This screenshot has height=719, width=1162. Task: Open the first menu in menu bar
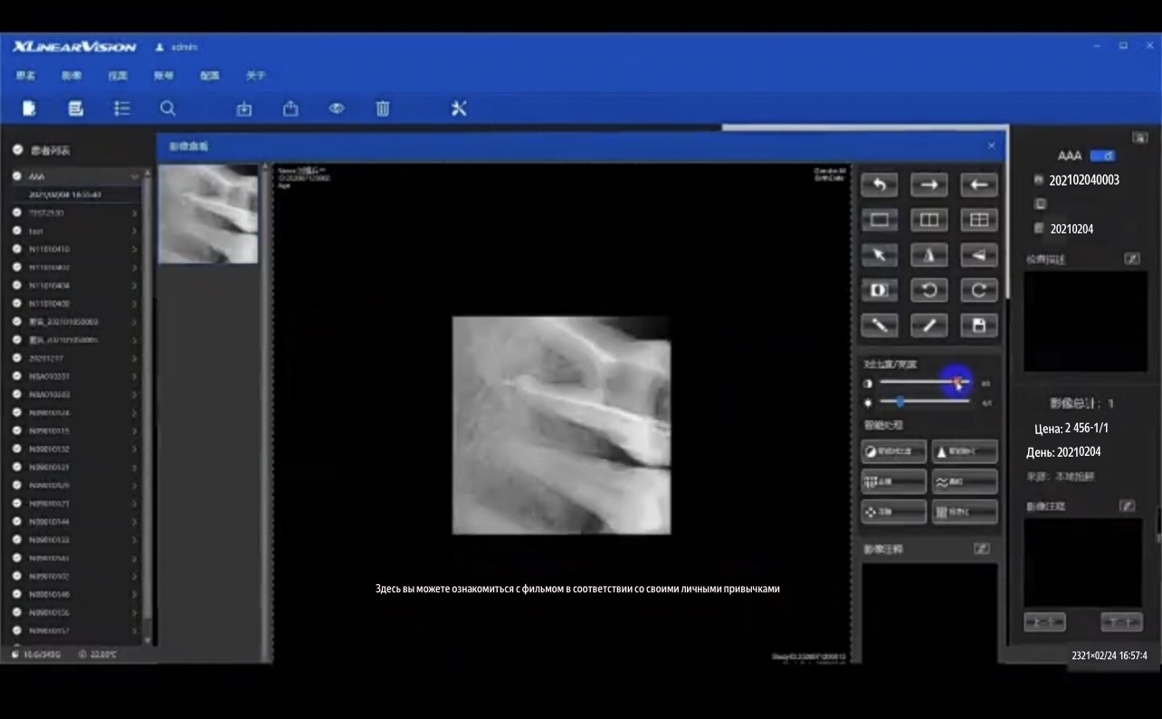[25, 76]
